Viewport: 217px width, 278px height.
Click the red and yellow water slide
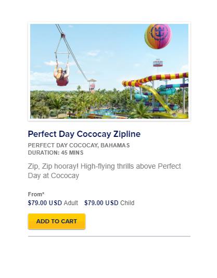pyautogui.click(x=155, y=80)
